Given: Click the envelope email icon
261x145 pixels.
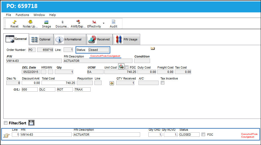Looking at the screenshot, I should click(153, 48).
